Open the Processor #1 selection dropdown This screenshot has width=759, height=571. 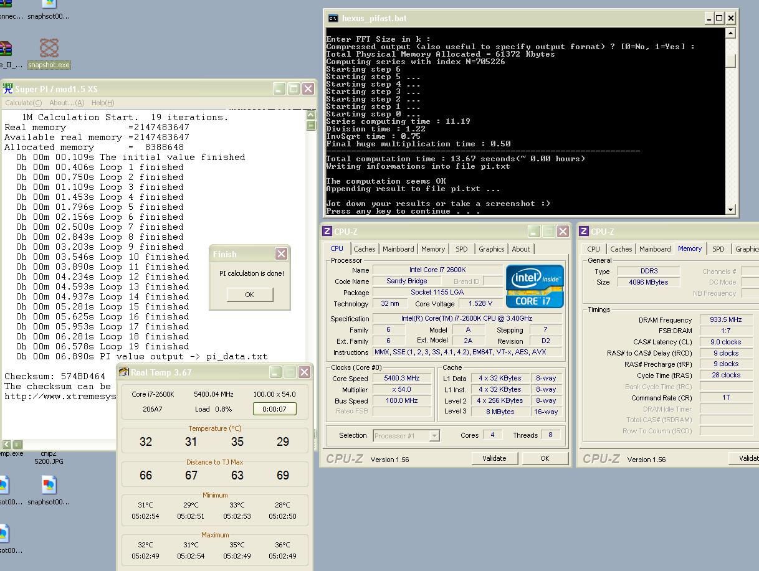pos(434,436)
